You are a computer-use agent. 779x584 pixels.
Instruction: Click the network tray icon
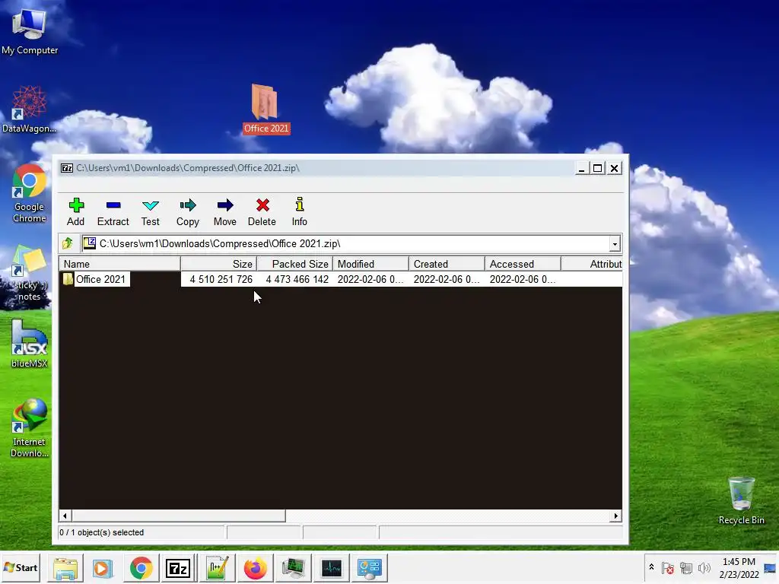pyautogui.click(x=686, y=567)
